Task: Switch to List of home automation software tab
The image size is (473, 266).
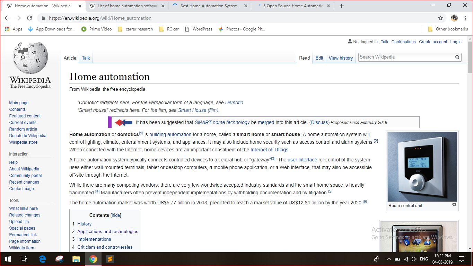Action: coord(128,6)
